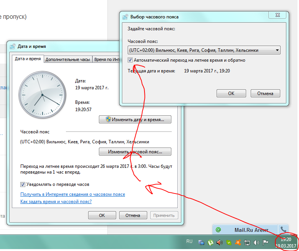Image resolution: width=299 pixels, height=251 pixels.
Task: Open the online time zone information link
Action: coord(72,194)
